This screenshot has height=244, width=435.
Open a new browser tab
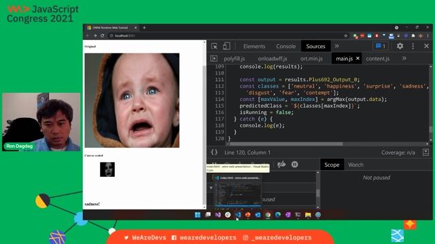(x=144, y=28)
